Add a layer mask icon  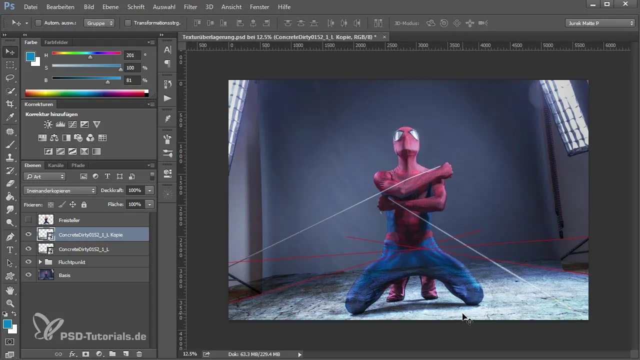pos(85,354)
